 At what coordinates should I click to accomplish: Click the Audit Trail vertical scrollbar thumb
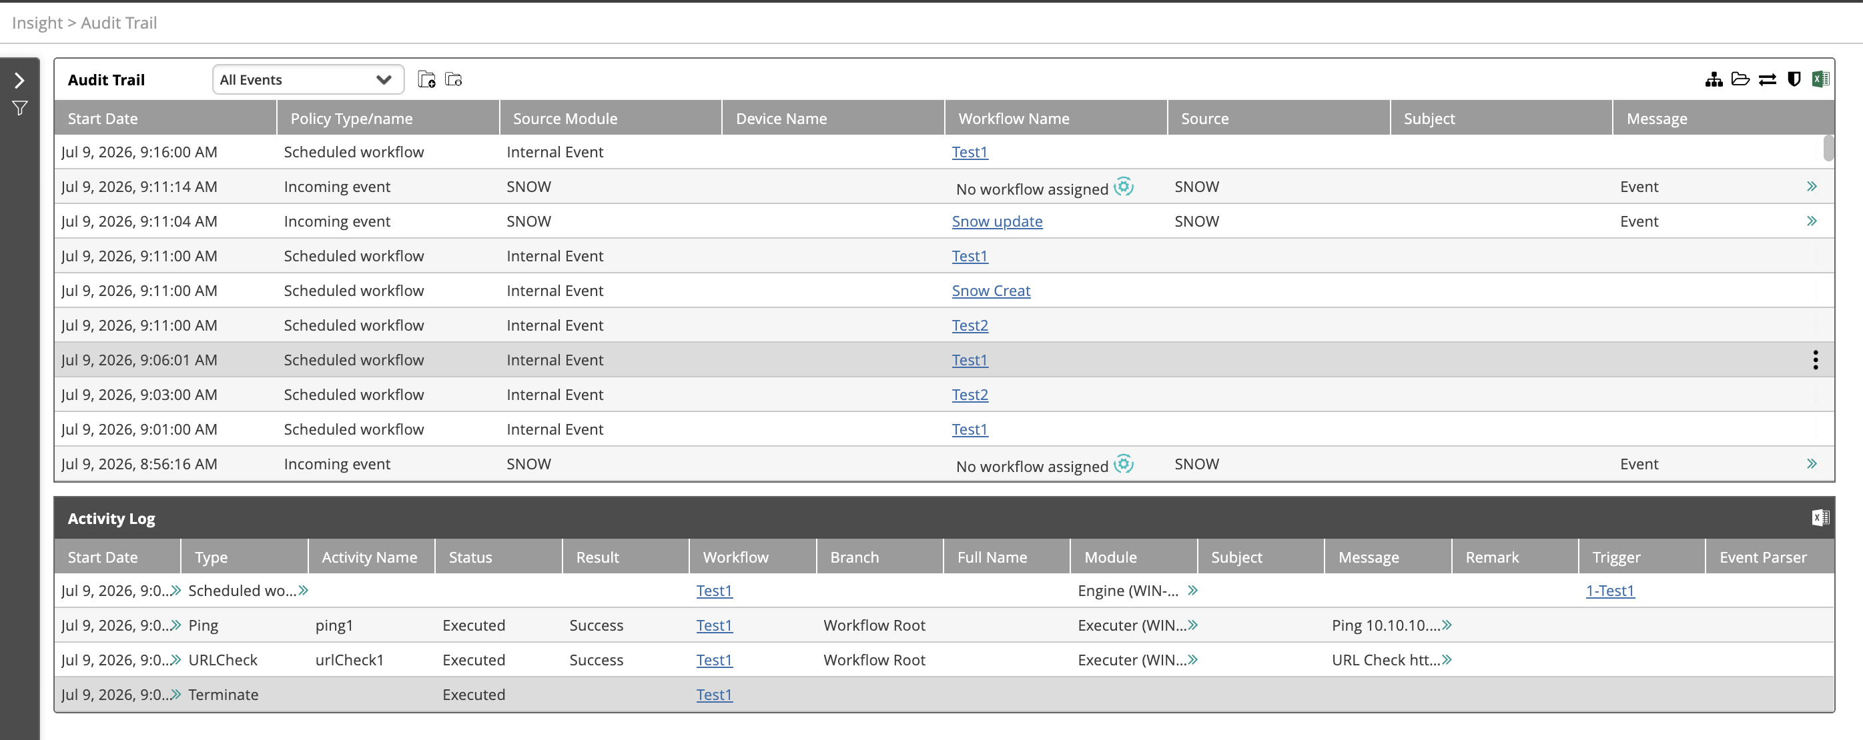coord(1828,148)
